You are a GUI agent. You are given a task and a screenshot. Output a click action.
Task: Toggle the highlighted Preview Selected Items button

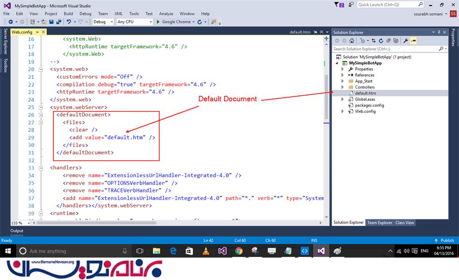pos(413,41)
